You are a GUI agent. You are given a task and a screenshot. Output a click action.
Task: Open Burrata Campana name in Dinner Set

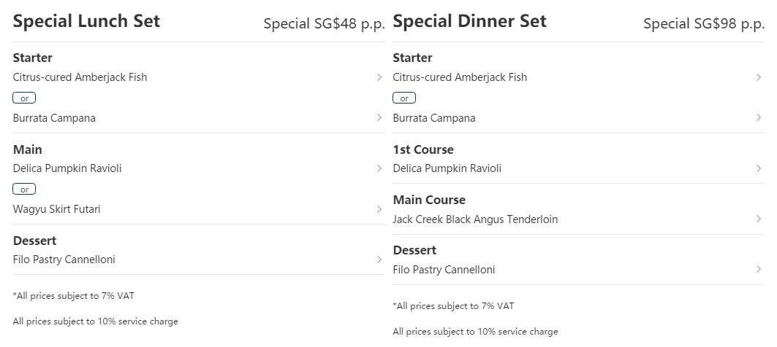point(434,118)
